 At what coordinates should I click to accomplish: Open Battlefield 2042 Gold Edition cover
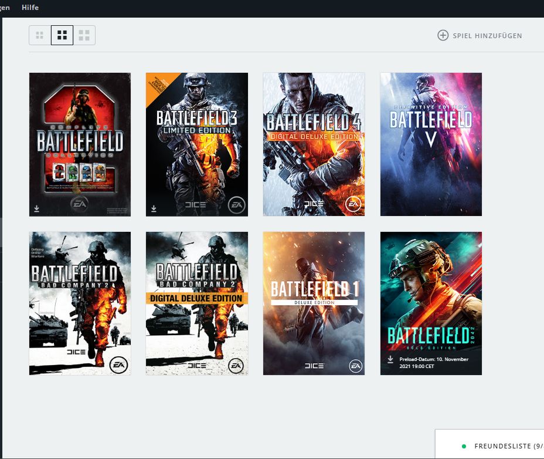click(431, 303)
